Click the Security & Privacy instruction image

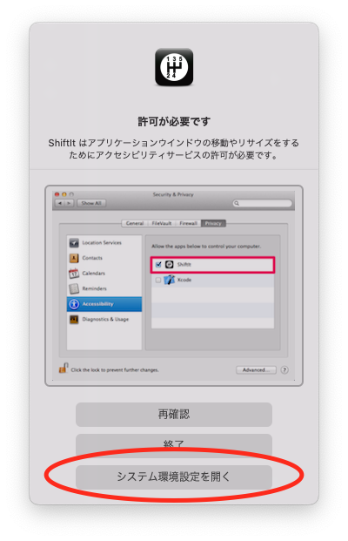tap(174, 286)
